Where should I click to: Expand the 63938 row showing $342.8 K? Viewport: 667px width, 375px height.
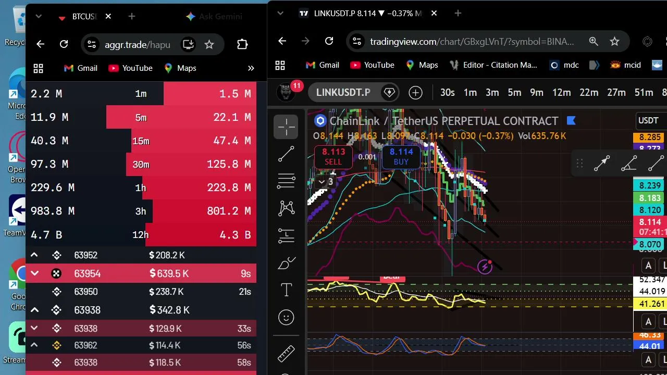tap(34, 310)
